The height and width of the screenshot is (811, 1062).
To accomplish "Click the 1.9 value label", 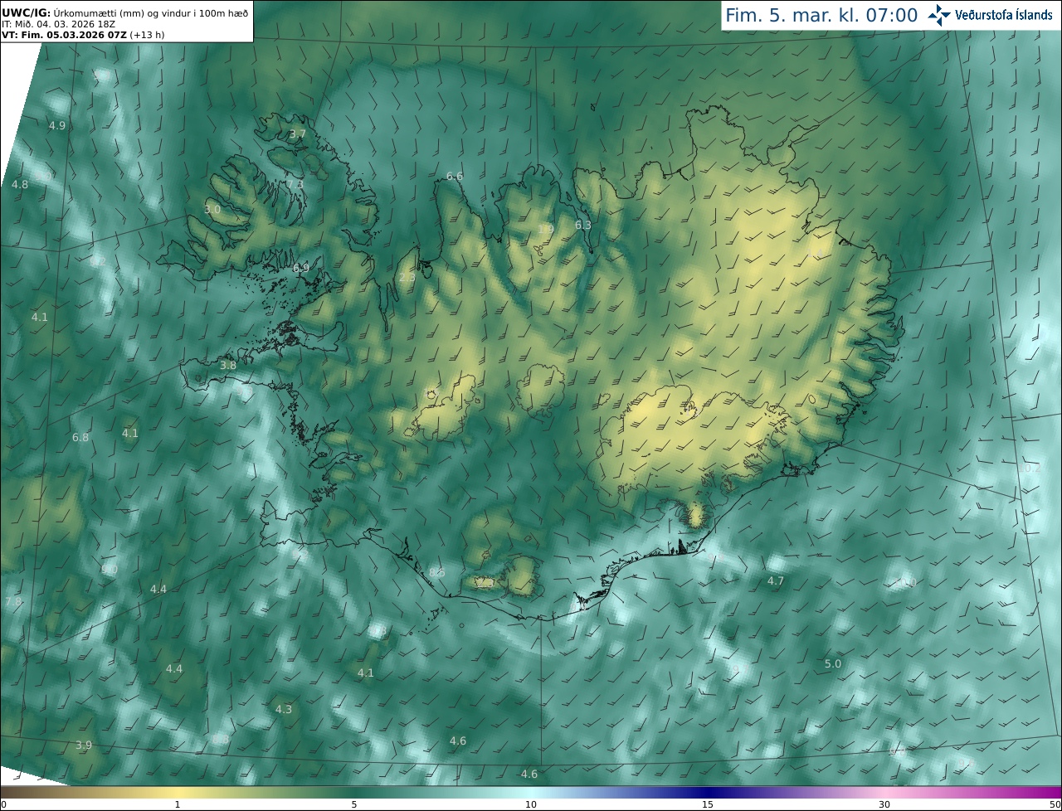I will (545, 230).
